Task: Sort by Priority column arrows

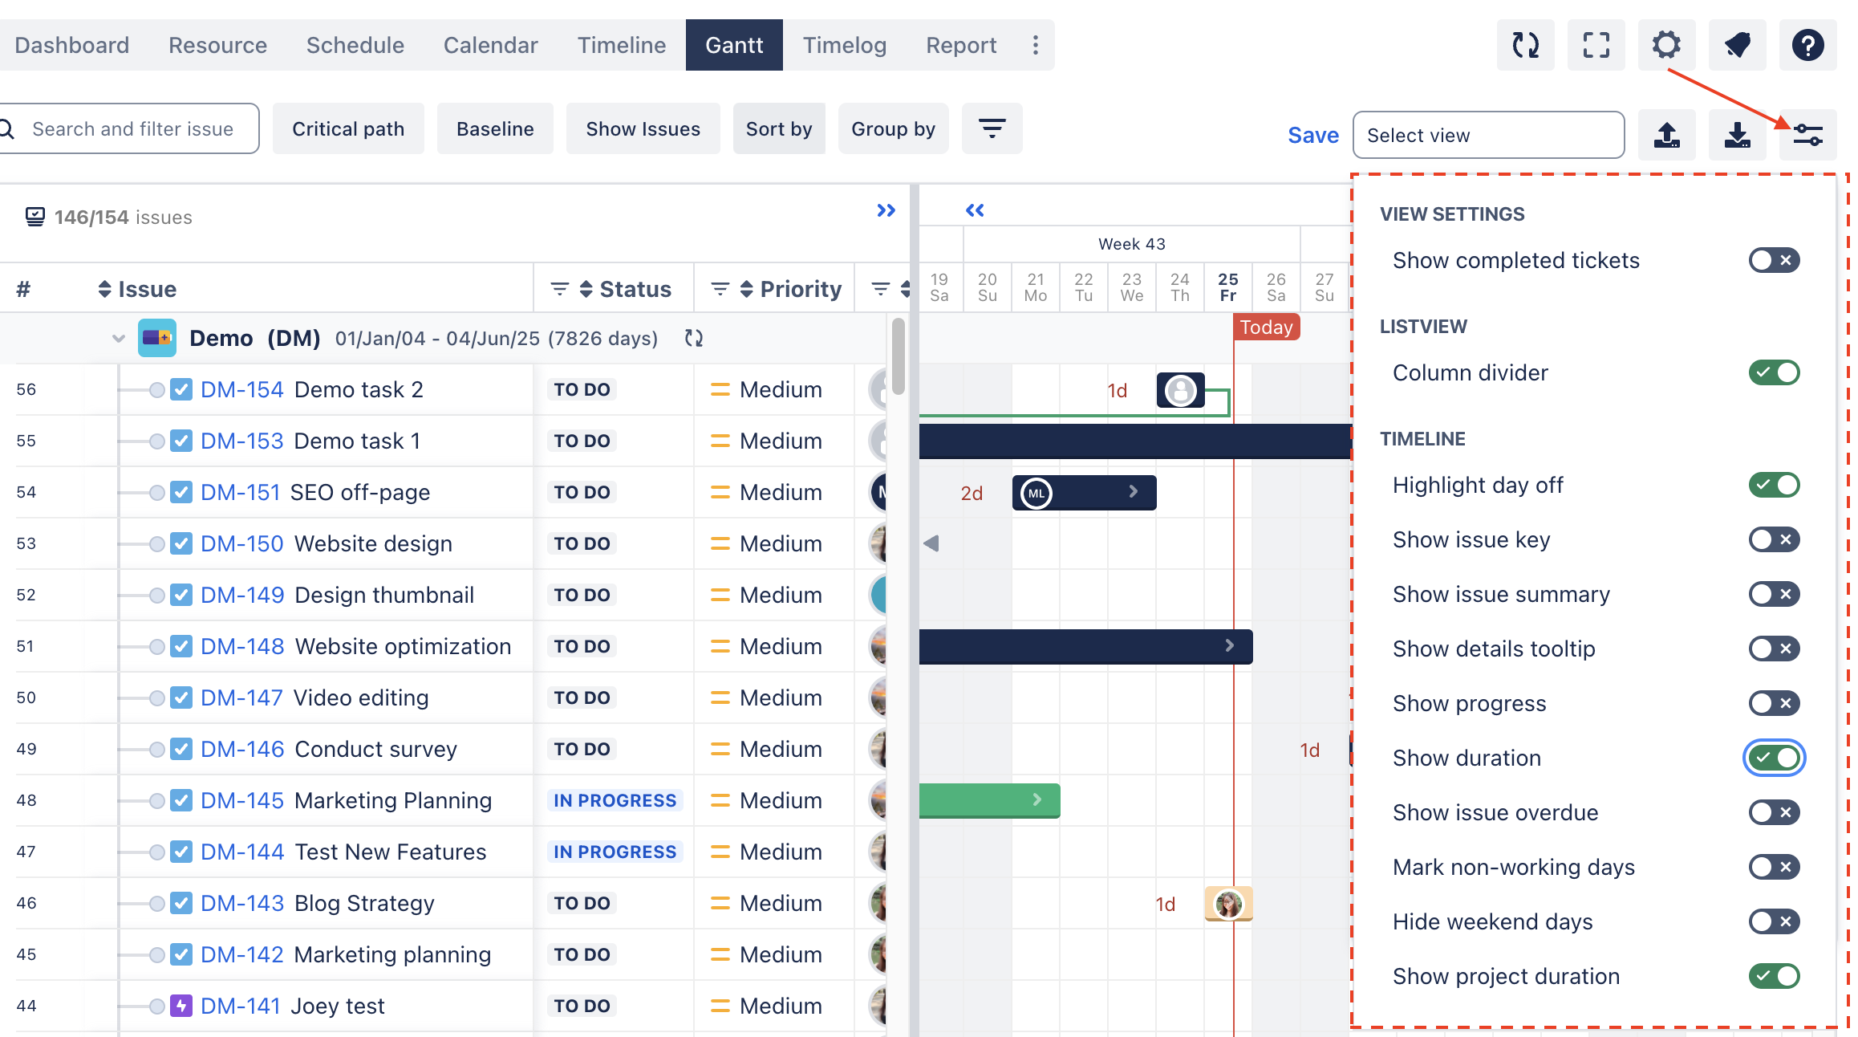Action: point(746,289)
